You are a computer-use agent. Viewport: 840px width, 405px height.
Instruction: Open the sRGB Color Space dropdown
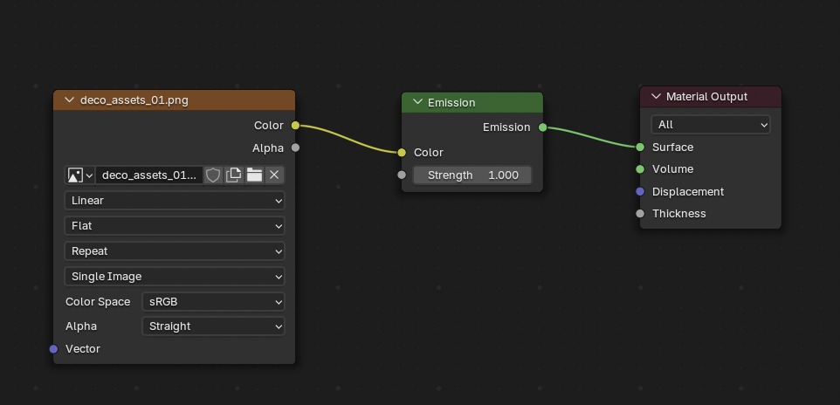(x=213, y=302)
